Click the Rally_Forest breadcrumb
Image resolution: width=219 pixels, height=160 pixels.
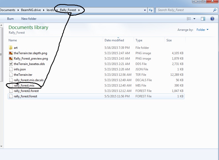pos(68,10)
